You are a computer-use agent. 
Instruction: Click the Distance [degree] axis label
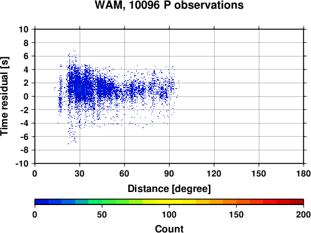click(x=169, y=189)
